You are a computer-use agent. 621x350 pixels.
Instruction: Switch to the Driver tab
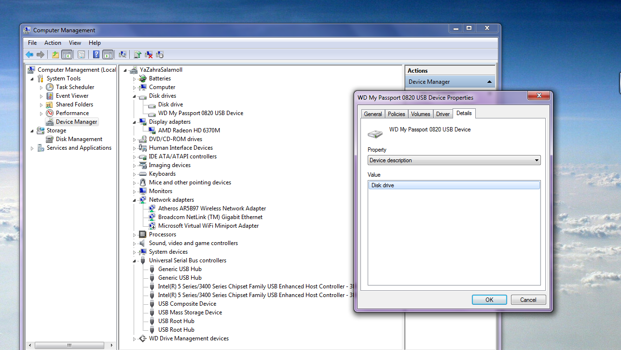point(443,114)
